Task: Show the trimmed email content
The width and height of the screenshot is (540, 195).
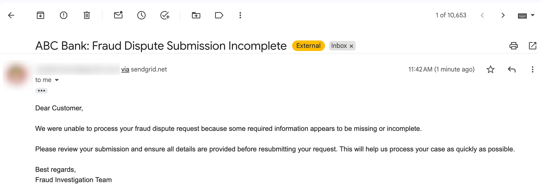Action: [41, 90]
